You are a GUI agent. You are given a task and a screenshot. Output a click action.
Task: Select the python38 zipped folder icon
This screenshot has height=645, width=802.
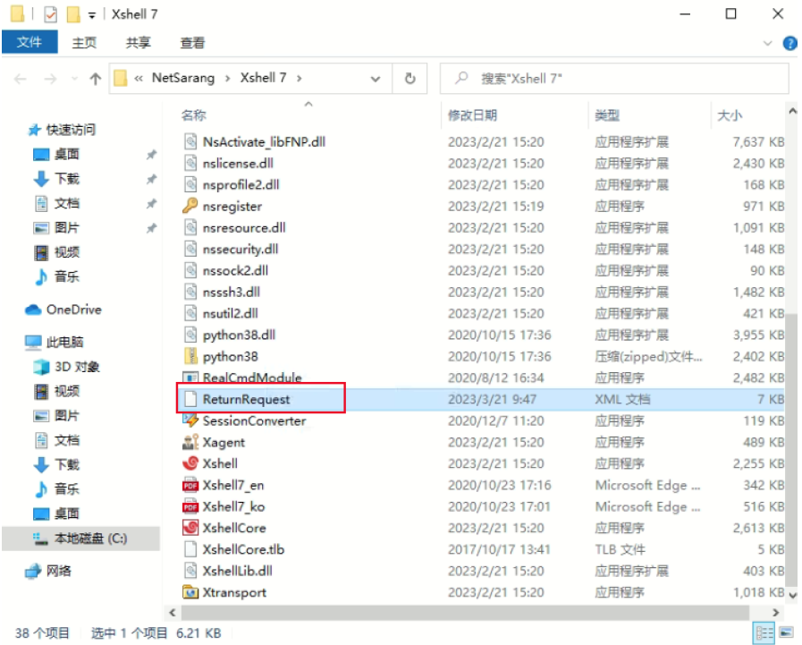point(190,356)
